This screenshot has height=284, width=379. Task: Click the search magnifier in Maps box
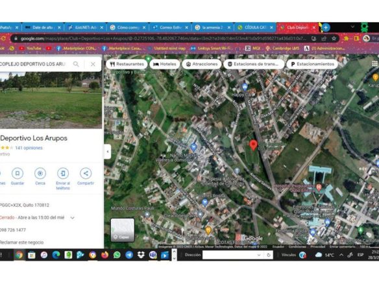(76, 64)
